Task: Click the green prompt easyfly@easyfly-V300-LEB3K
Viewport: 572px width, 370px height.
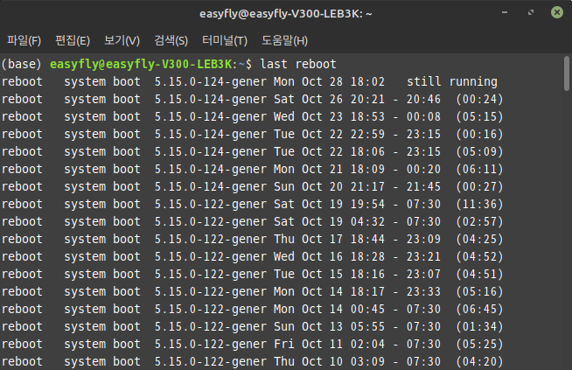Action: click(141, 64)
